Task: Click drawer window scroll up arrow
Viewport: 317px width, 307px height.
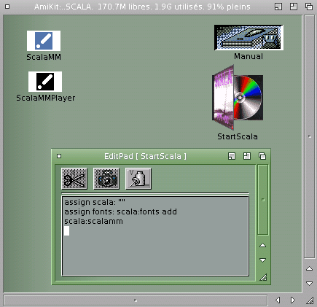Action: [x=310, y=268]
